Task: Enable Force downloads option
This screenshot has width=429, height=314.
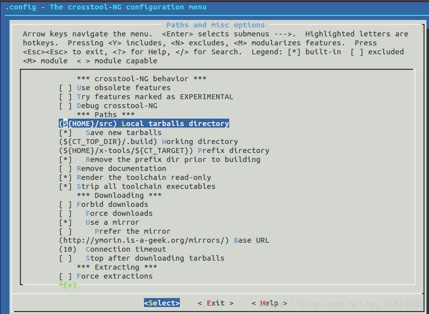Action: 106,213
